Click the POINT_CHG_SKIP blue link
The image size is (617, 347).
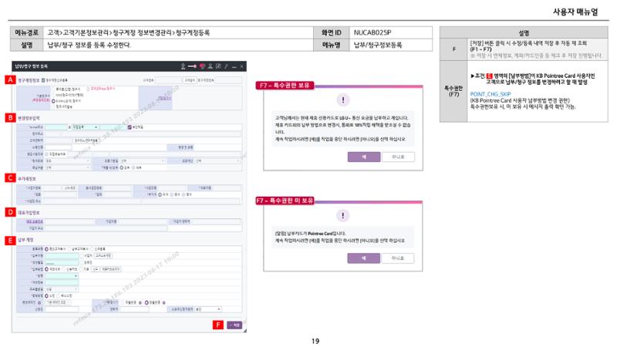491,94
